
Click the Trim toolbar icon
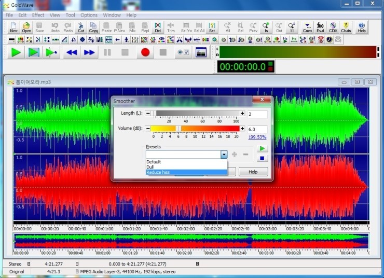click(171, 27)
